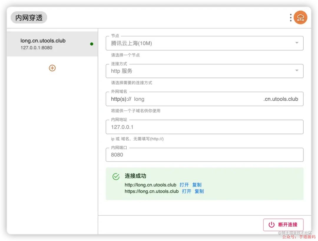Click the 请选择一个节点 helper text
The height and width of the screenshot is (241, 318).
click(125, 55)
